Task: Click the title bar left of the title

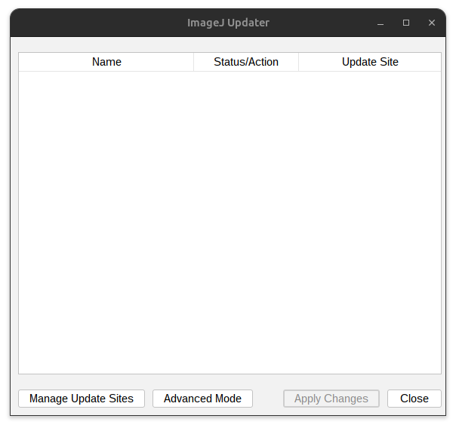Action: coord(91,23)
